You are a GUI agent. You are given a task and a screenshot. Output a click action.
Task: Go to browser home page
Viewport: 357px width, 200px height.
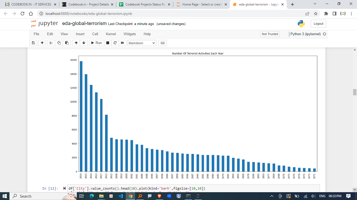coord(31,14)
